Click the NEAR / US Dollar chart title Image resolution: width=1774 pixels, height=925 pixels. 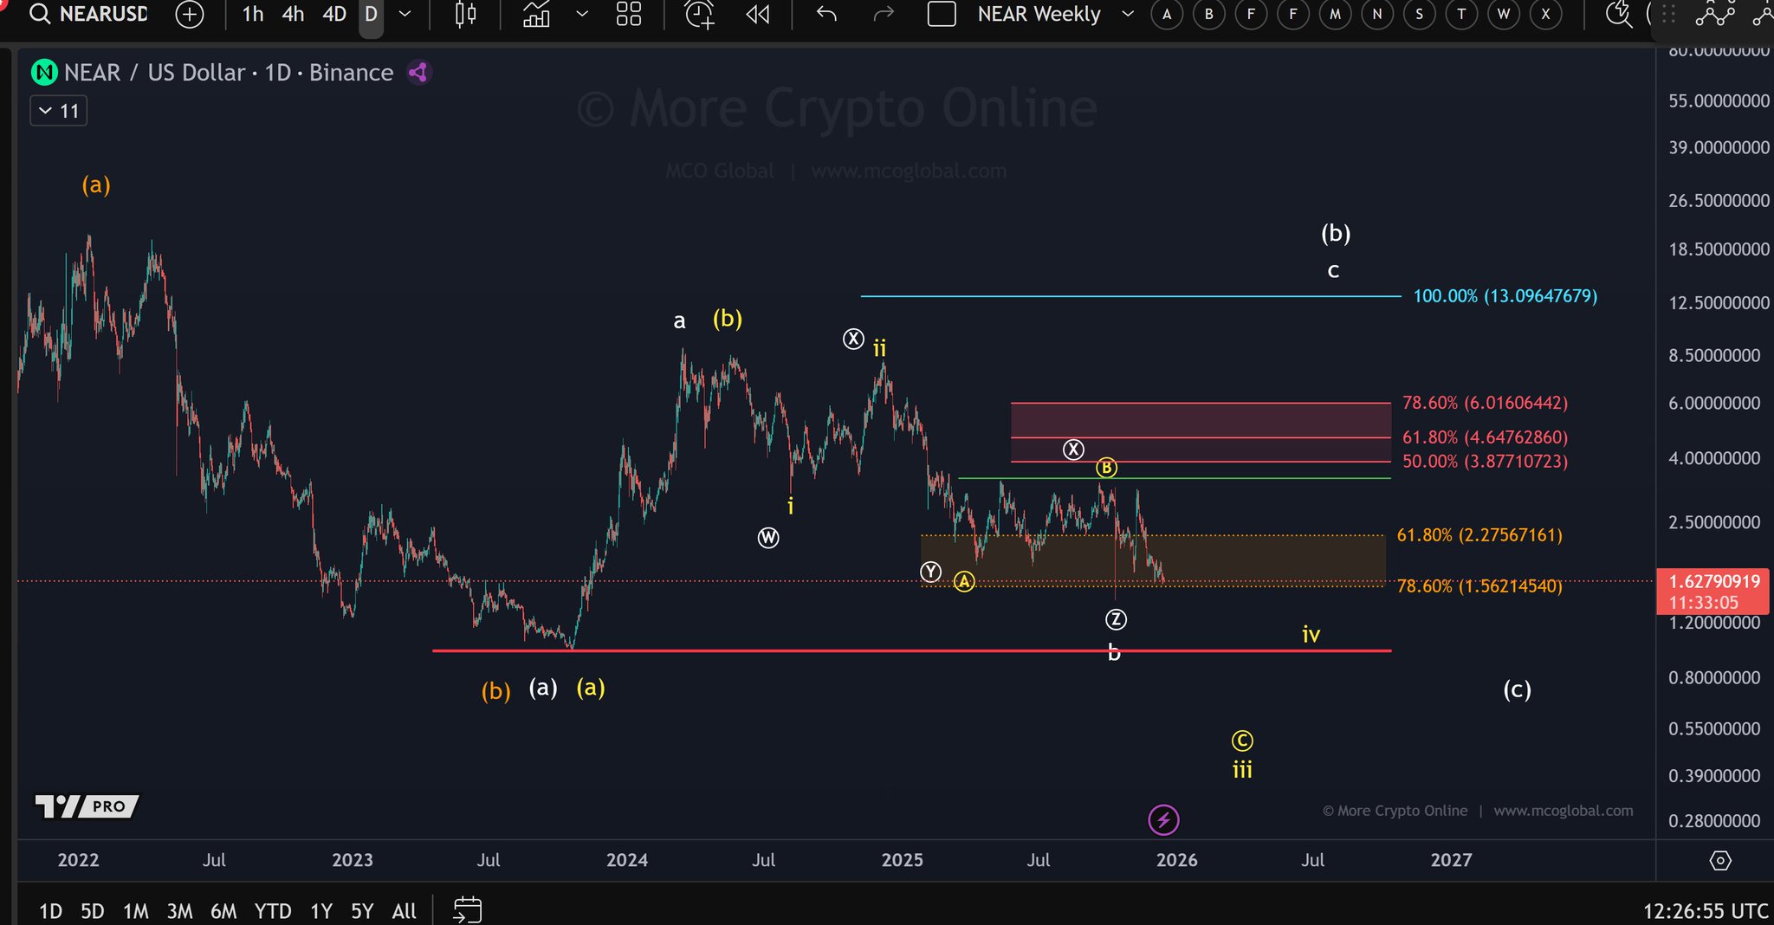229,73
